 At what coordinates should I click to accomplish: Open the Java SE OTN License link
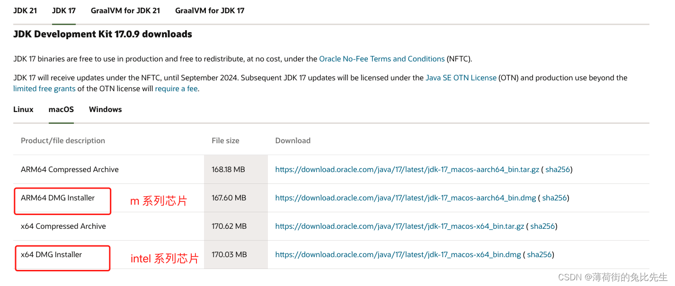461,78
